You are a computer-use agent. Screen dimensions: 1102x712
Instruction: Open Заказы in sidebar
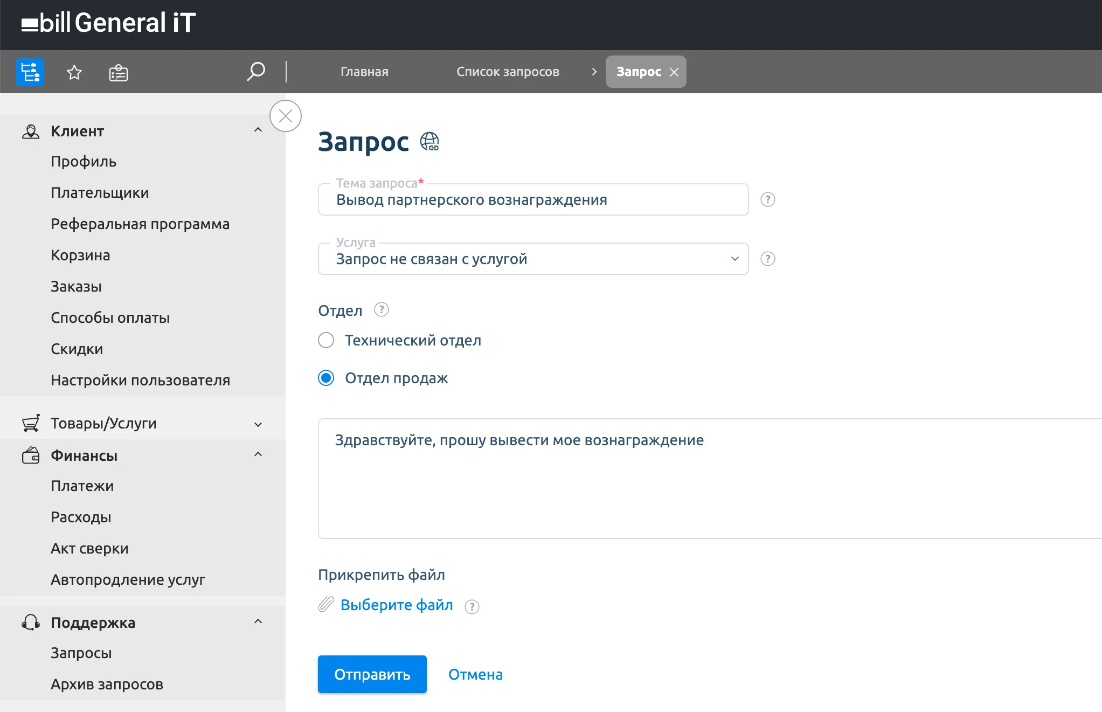click(76, 286)
